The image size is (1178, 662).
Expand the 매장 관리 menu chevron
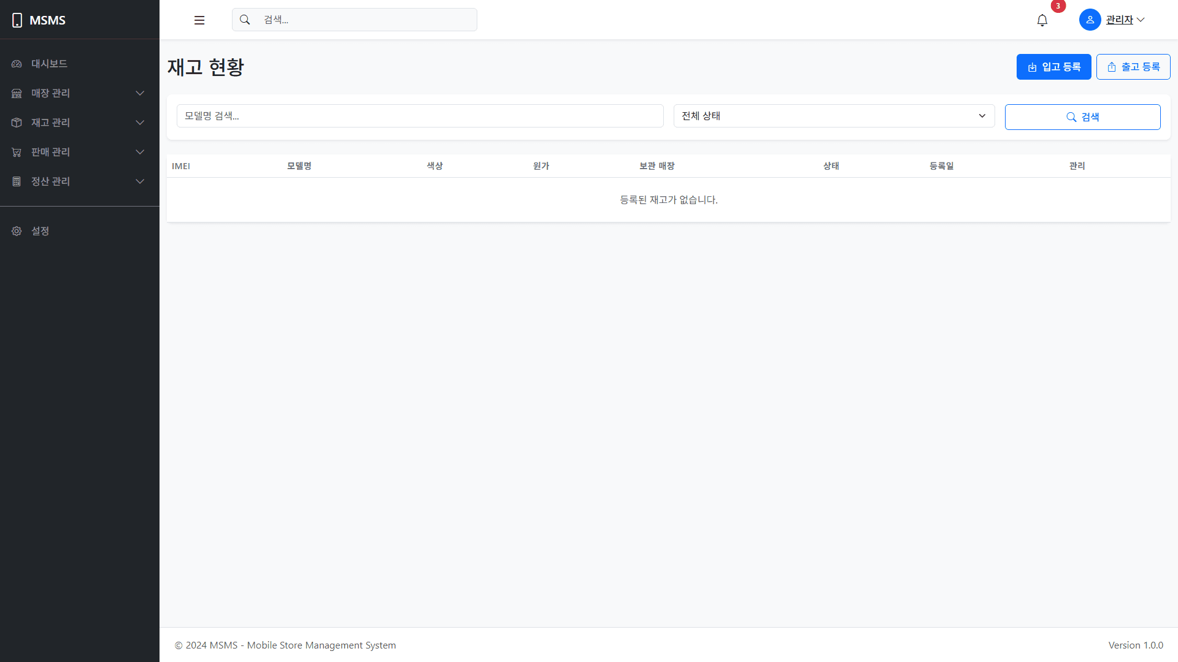pos(140,93)
